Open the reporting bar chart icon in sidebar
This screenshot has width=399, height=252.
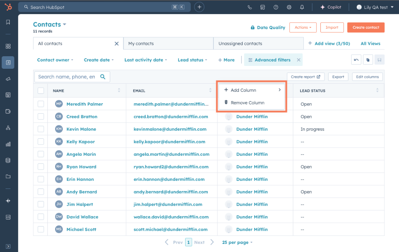(x=8, y=144)
